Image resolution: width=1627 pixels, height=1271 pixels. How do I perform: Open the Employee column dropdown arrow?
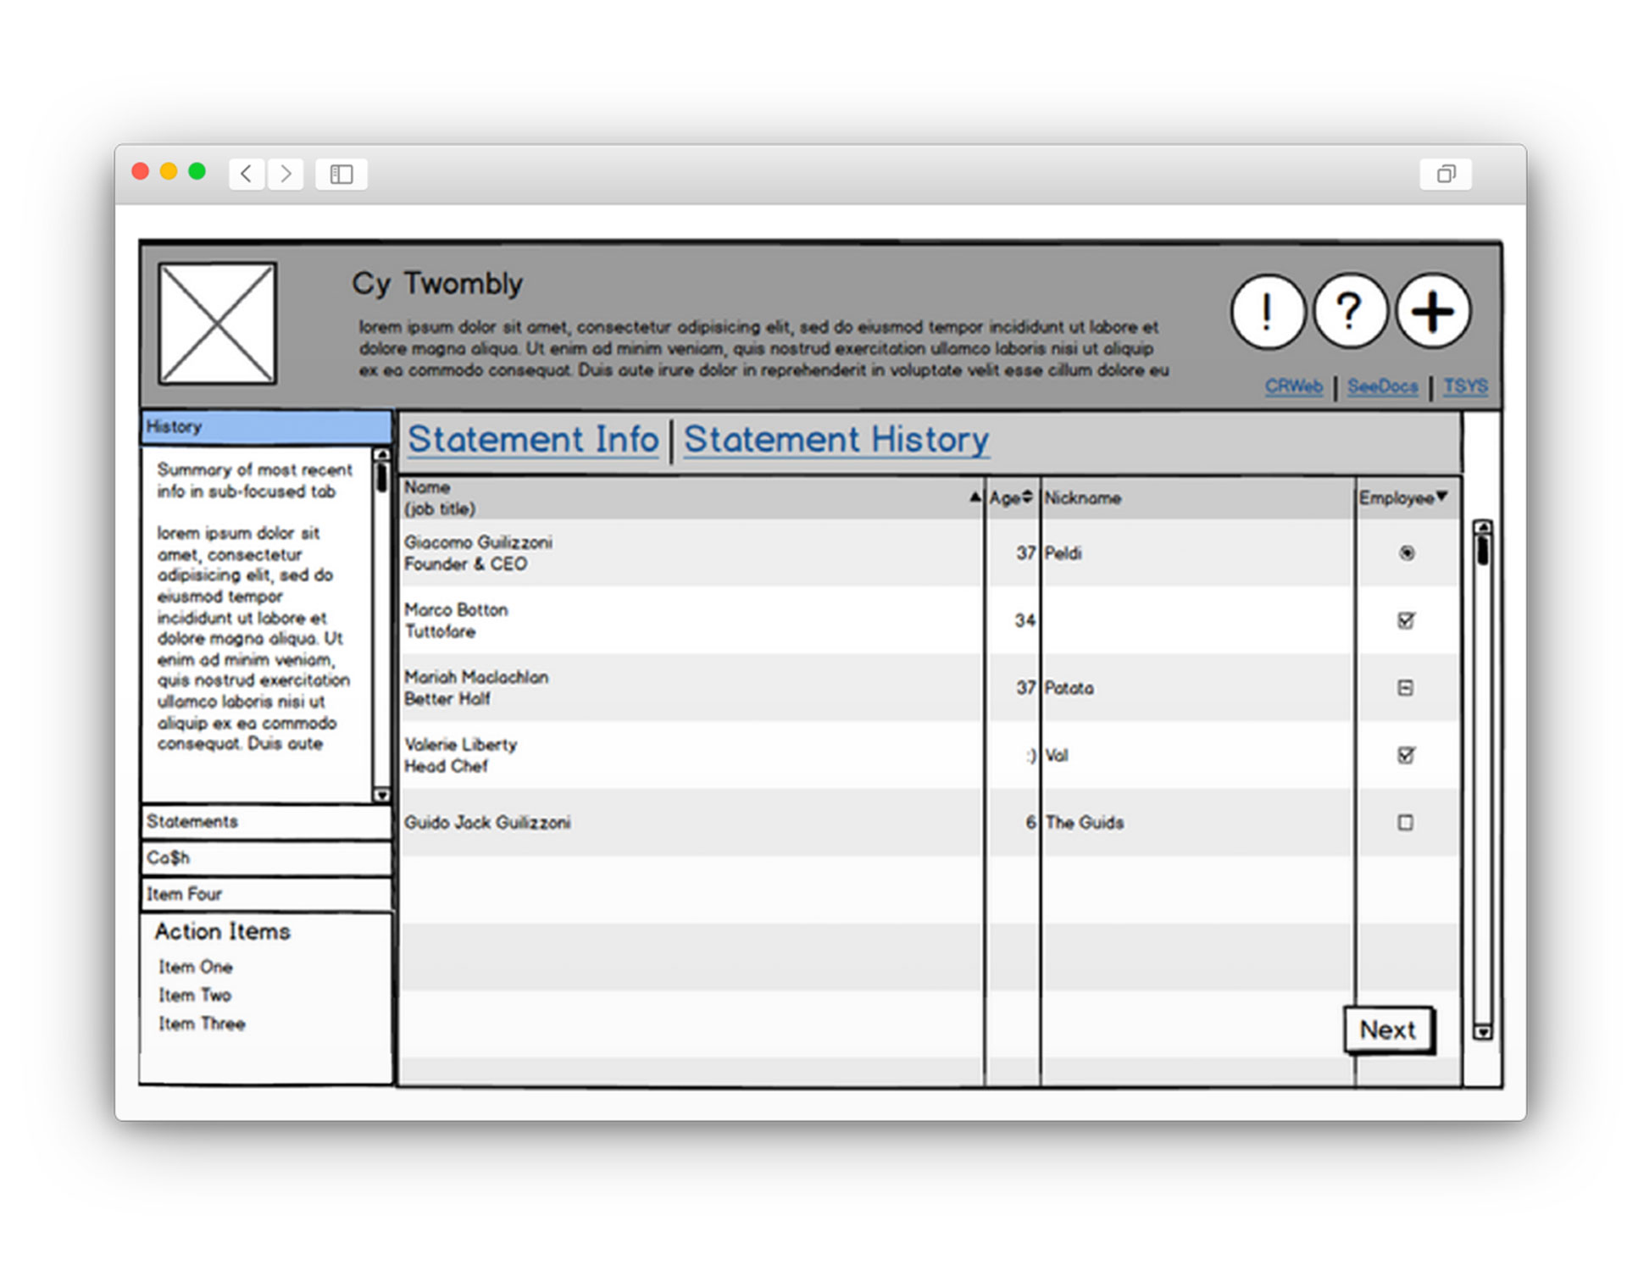coord(1442,497)
